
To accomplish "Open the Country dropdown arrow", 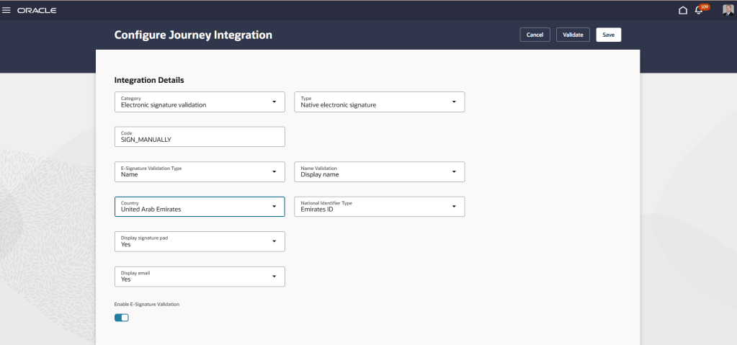I will coord(274,207).
